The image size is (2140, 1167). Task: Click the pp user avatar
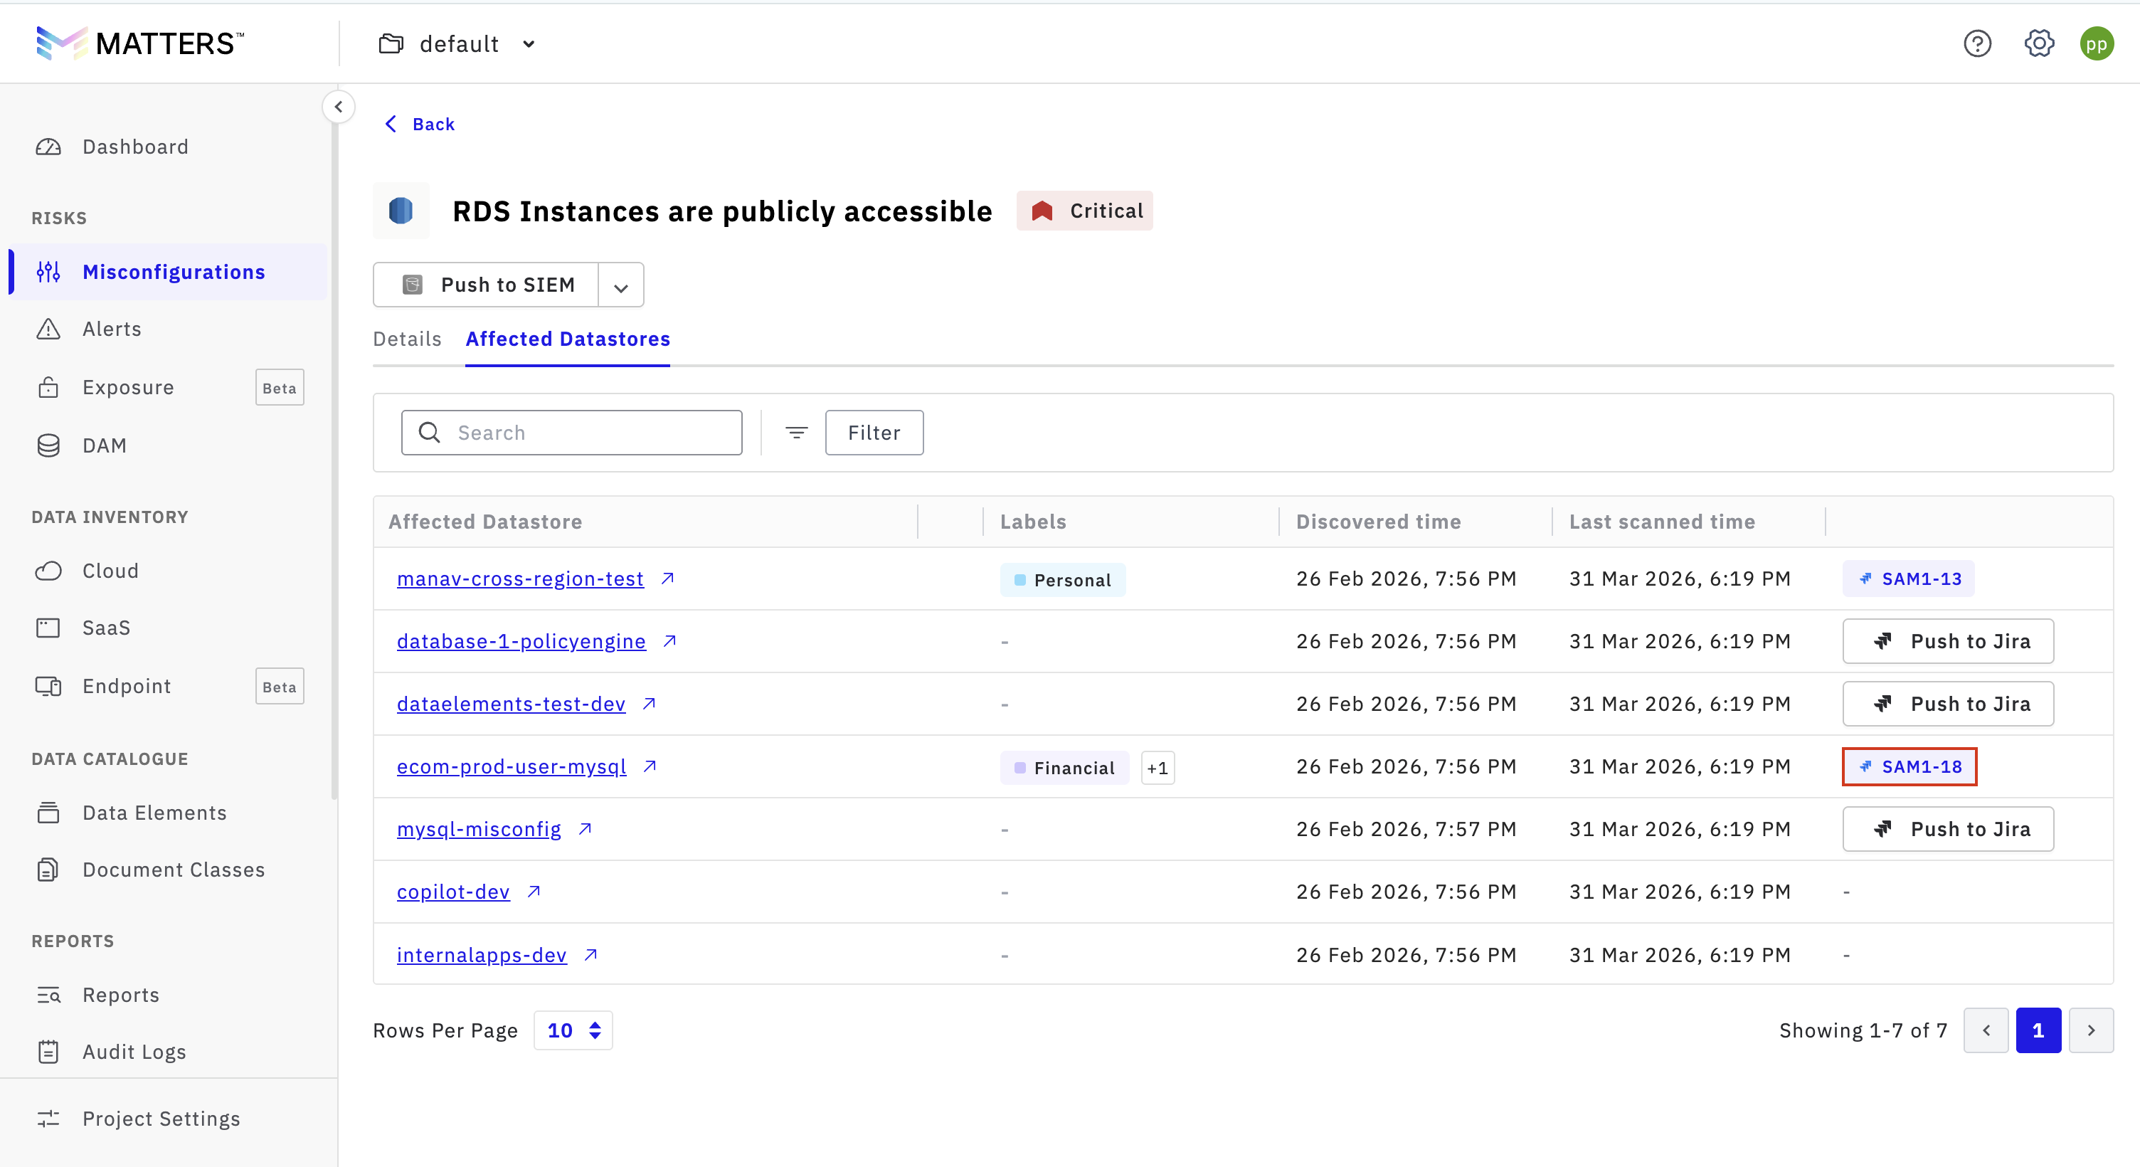[2096, 43]
